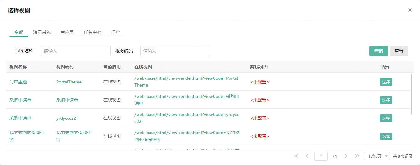Open the 我的收到的传阅任务 view name link
This screenshot has width=420, height=165.
point(27,136)
